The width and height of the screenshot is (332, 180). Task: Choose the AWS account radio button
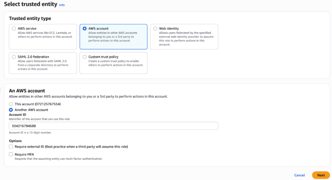pos(85,28)
